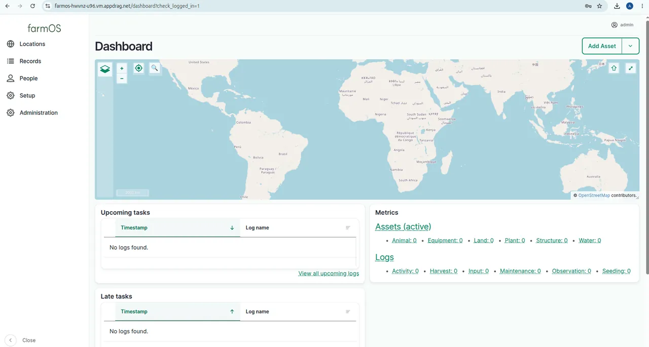Open the browser three-dot menu
649x347 pixels.
642,6
